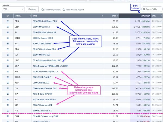
Task: Open the 3040 IN AeroDefense ITA link
Action: [x=44, y=88]
